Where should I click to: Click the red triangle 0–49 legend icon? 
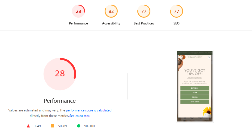point(28,126)
